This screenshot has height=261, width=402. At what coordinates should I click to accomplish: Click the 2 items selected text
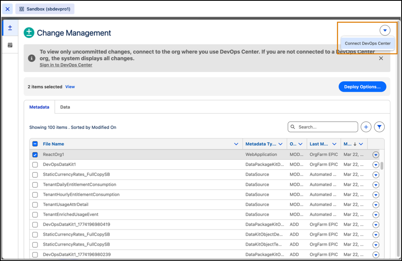[45, 87]
